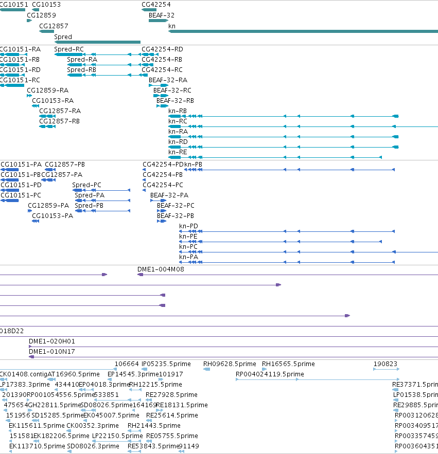Open the Spred-RC transcript
438x454 pixels.
point(97,55)
